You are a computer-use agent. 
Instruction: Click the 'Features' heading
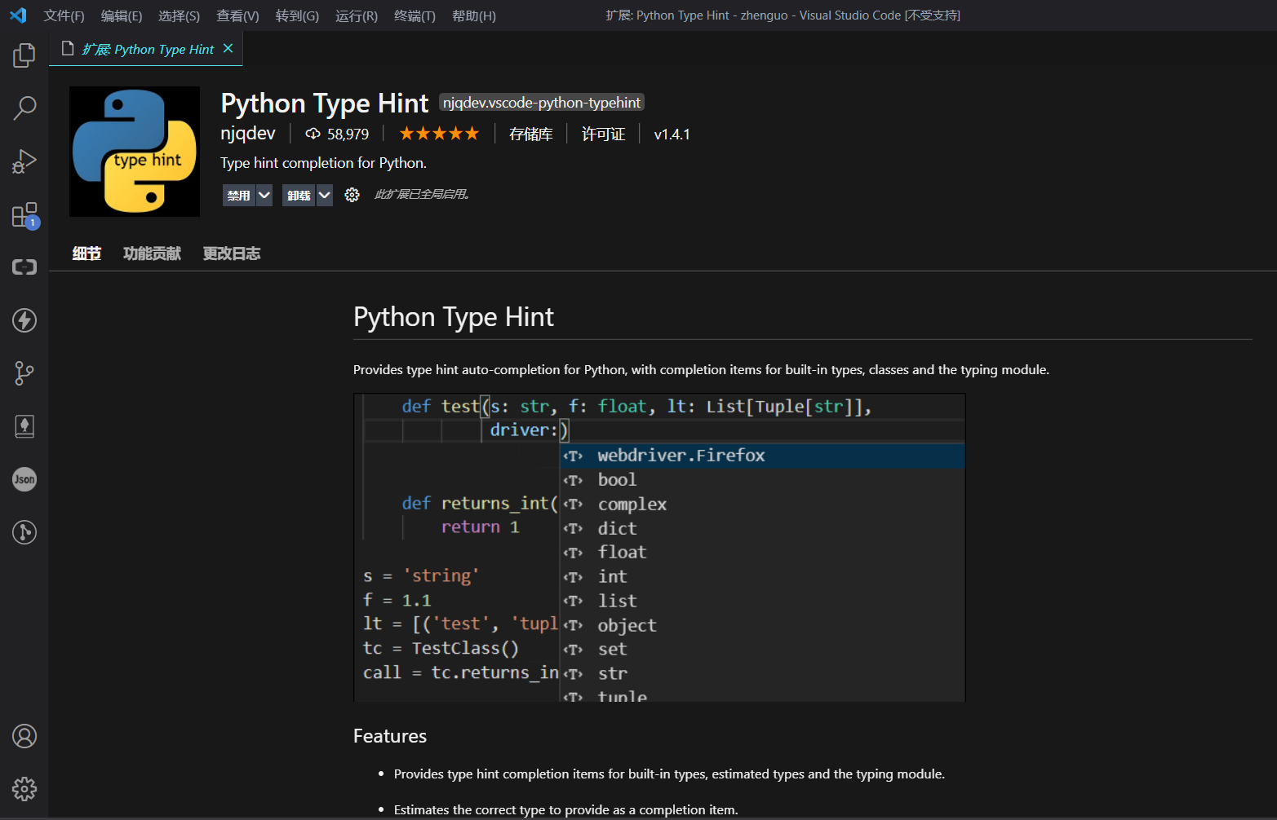[x=390, y=736]
